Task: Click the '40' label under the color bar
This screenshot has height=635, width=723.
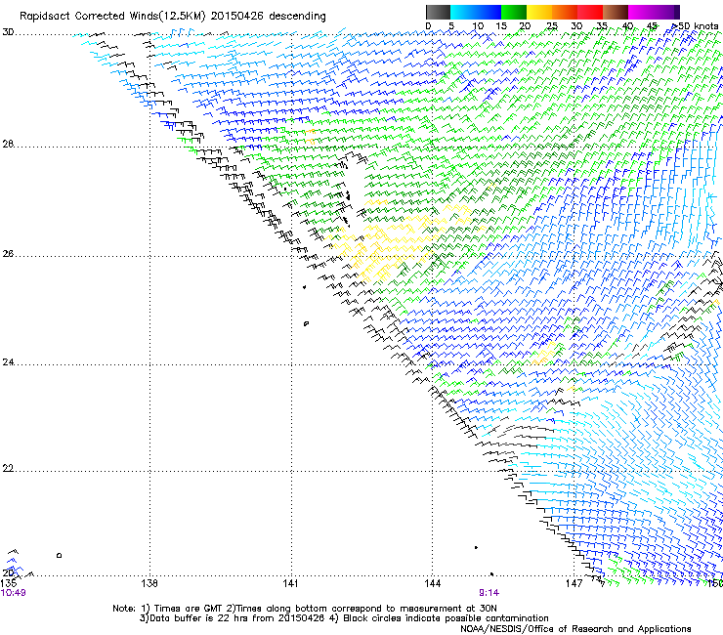Action: coord(627,25)
